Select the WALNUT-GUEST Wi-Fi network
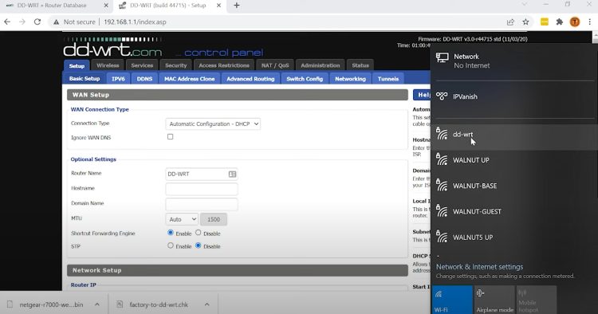The width and height of the screenshot is (598, 314). point(514,211)
